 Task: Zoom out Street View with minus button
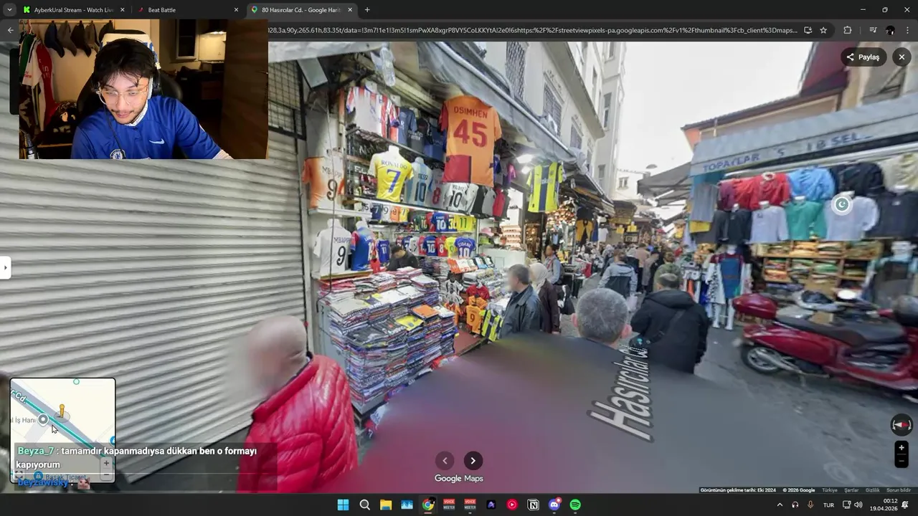(902, 461)
